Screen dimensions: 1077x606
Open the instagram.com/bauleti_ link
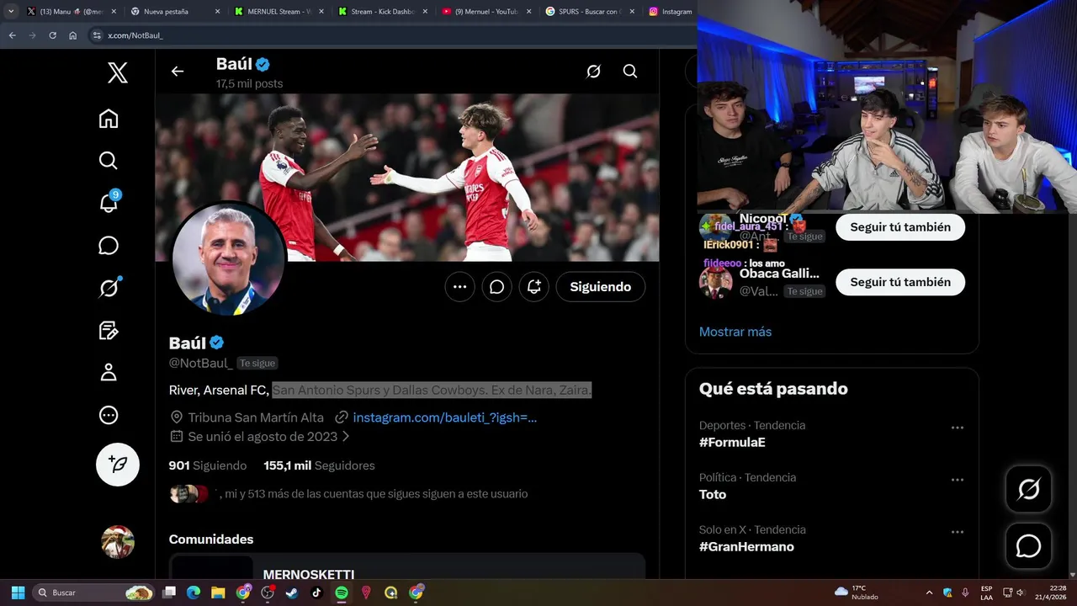tap(445, 417)
